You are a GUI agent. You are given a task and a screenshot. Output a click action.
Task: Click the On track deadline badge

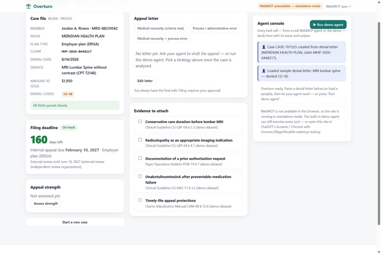pos(69,127)
